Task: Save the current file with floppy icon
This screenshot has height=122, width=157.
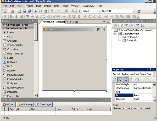Action: (25, 11)
